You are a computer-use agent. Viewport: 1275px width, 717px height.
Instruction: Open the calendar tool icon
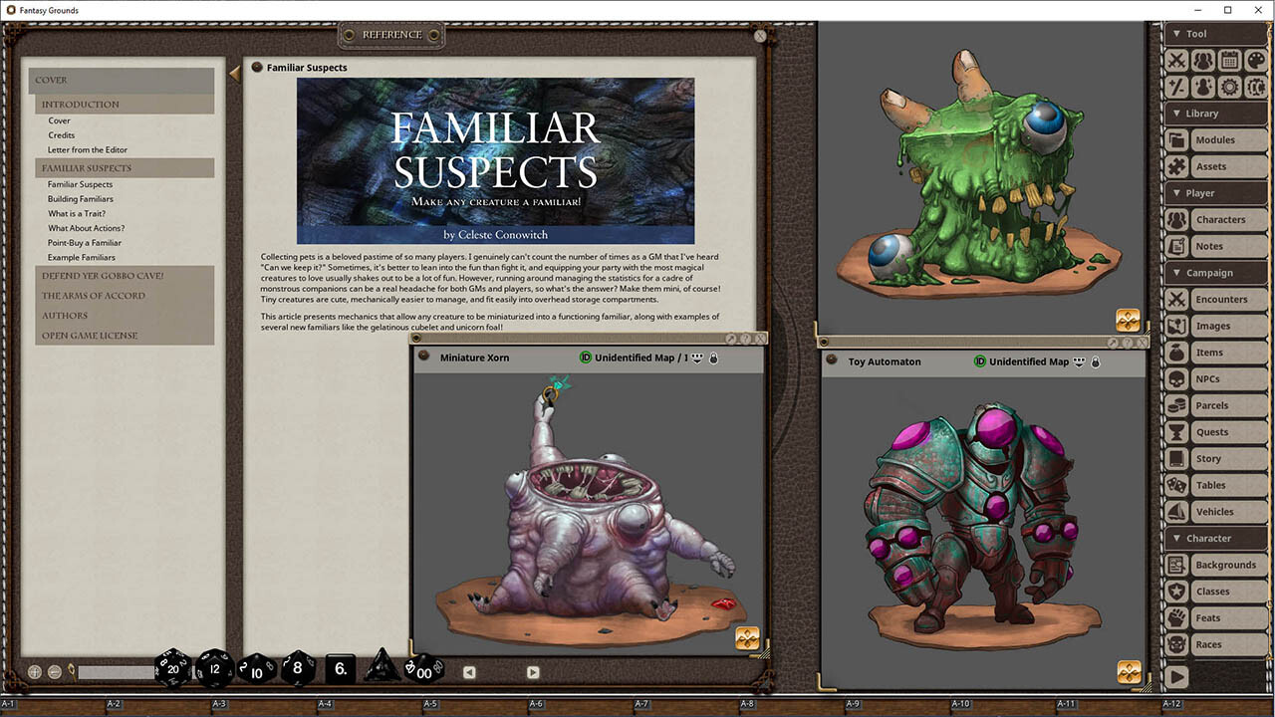pyautogui.click(x=1229, y=61)
